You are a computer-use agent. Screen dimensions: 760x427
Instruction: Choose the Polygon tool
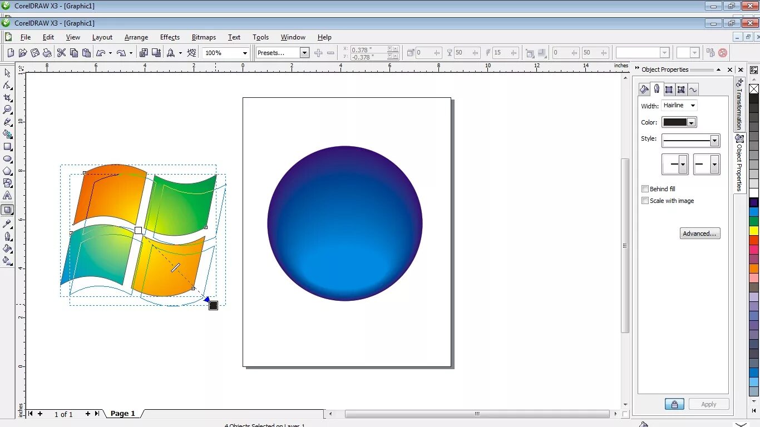(x=7, y=171)
